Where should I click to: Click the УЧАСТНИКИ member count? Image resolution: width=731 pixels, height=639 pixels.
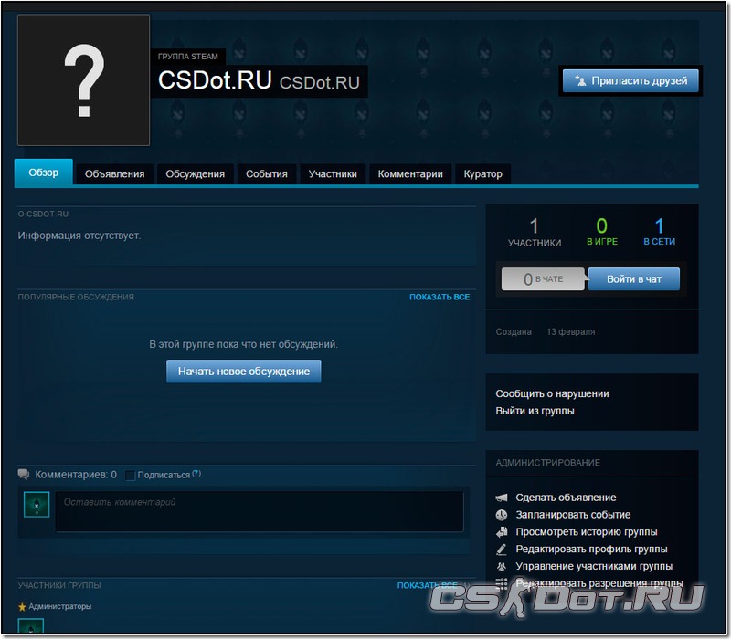click(535, 233)
